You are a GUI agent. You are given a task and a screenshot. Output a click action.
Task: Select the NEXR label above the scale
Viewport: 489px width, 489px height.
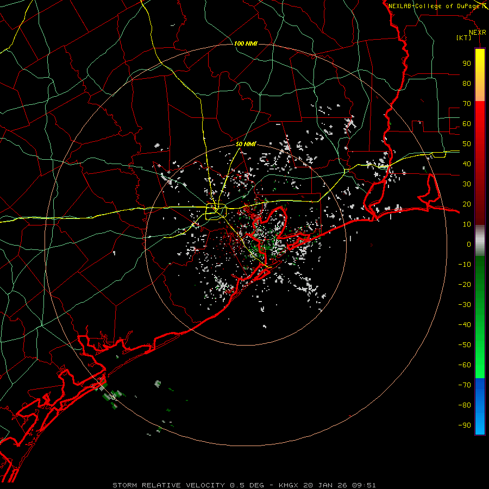[477, 33]
